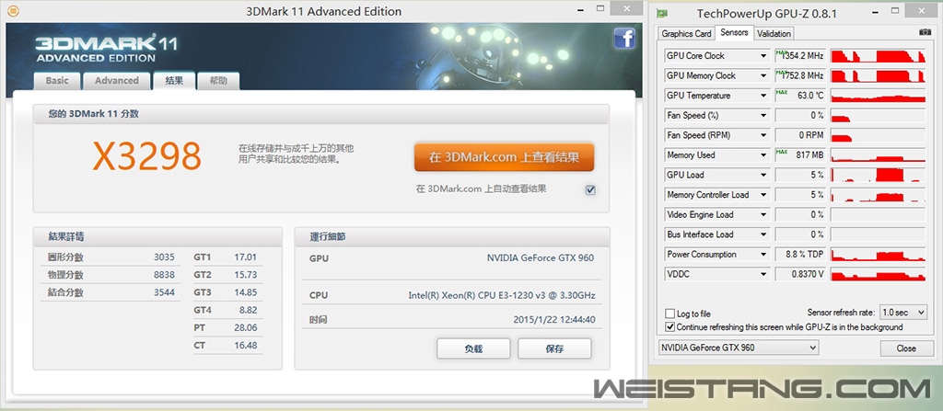Screen dimensions: 943x411
Task: Take GPU-Z screenshot with camera icon
Action: coord(925,32)
